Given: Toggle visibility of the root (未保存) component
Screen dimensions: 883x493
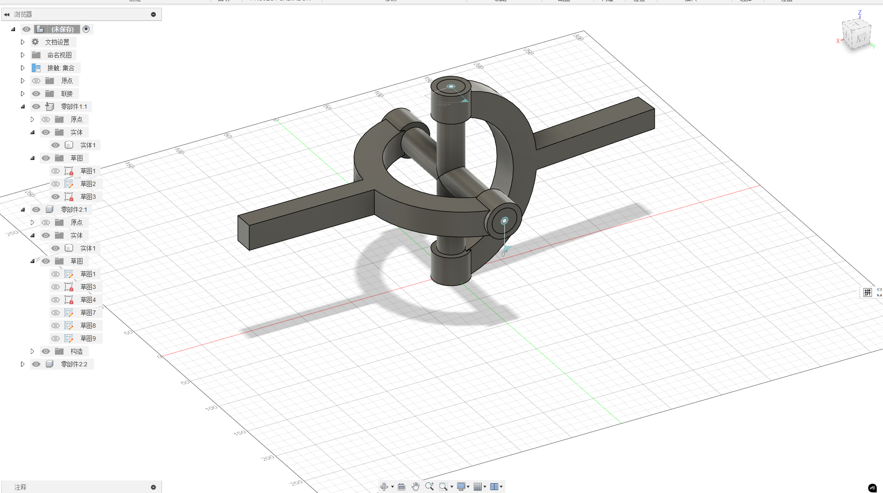Looking at the screenshot, I should pyautogui.click(x=27, y=29).
